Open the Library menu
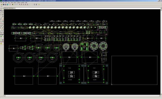The height and width of the screenshot is (99, 162). click(15, 3)
